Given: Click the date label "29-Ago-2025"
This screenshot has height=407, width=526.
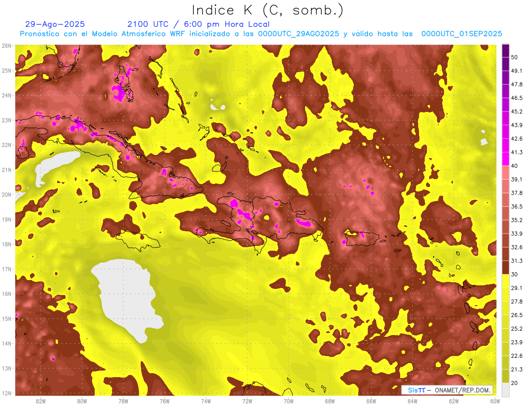Looking at the screenshot, I should point(55,24).
